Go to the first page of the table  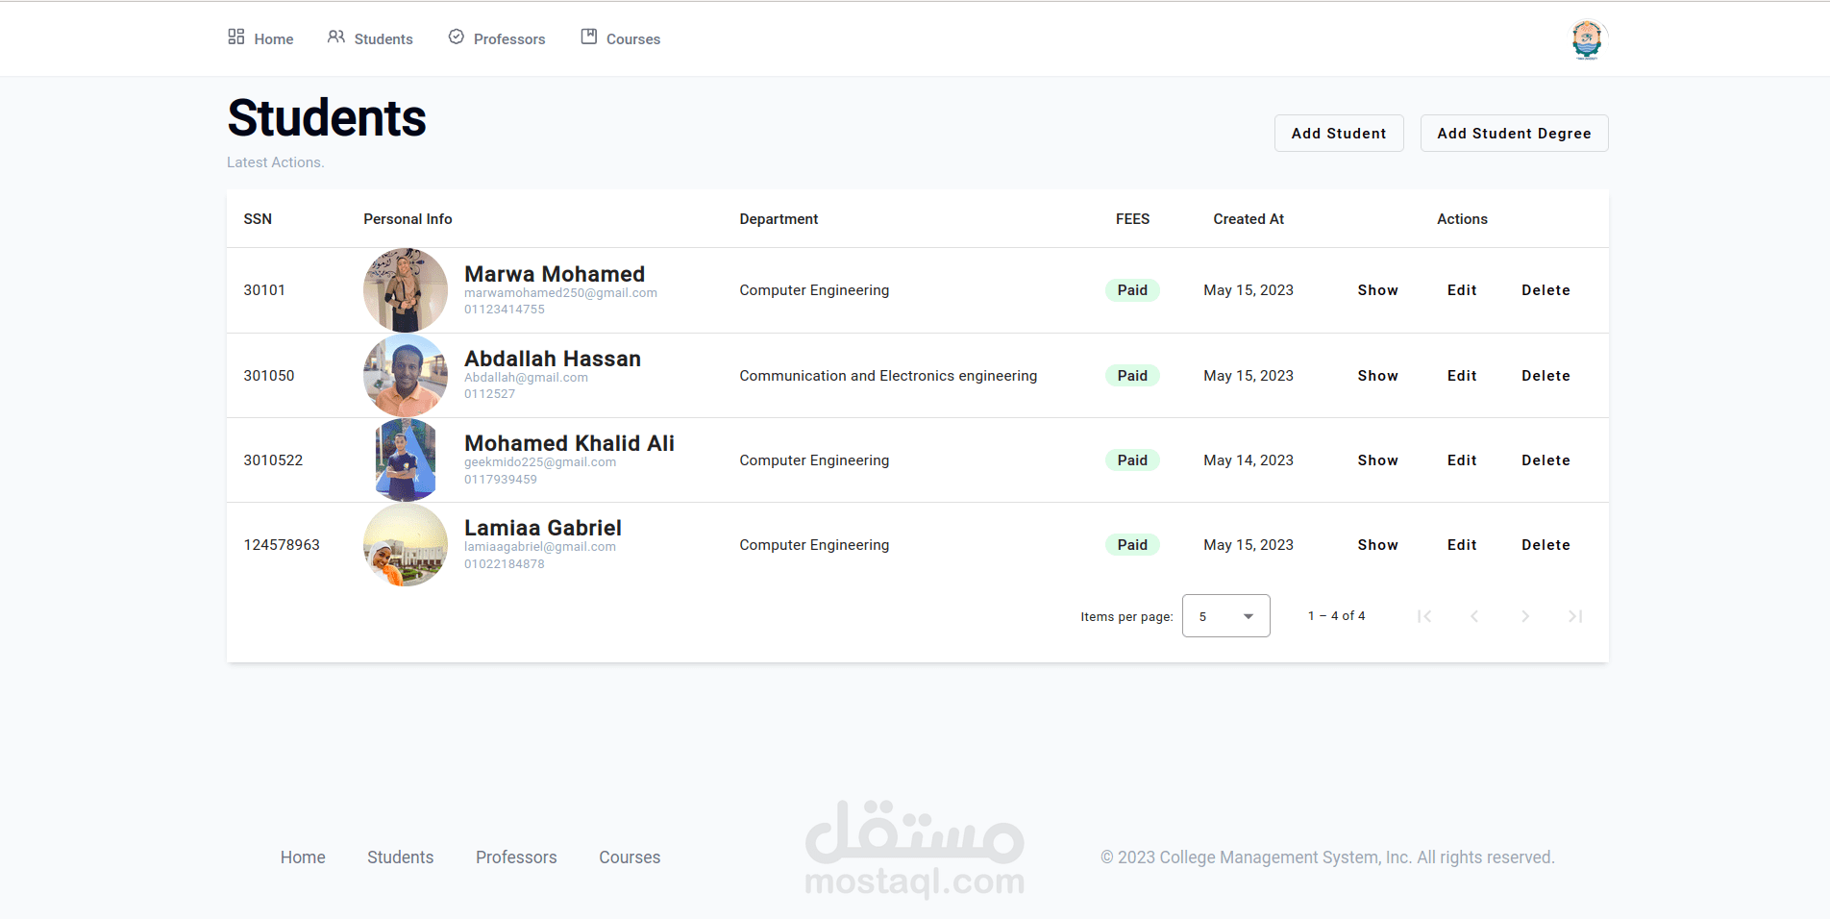pos(1424,616)
